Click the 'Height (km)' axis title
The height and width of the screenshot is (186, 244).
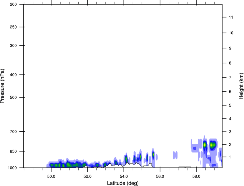point(241,86)
